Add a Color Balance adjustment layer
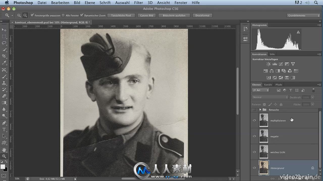 coord(272,71)
